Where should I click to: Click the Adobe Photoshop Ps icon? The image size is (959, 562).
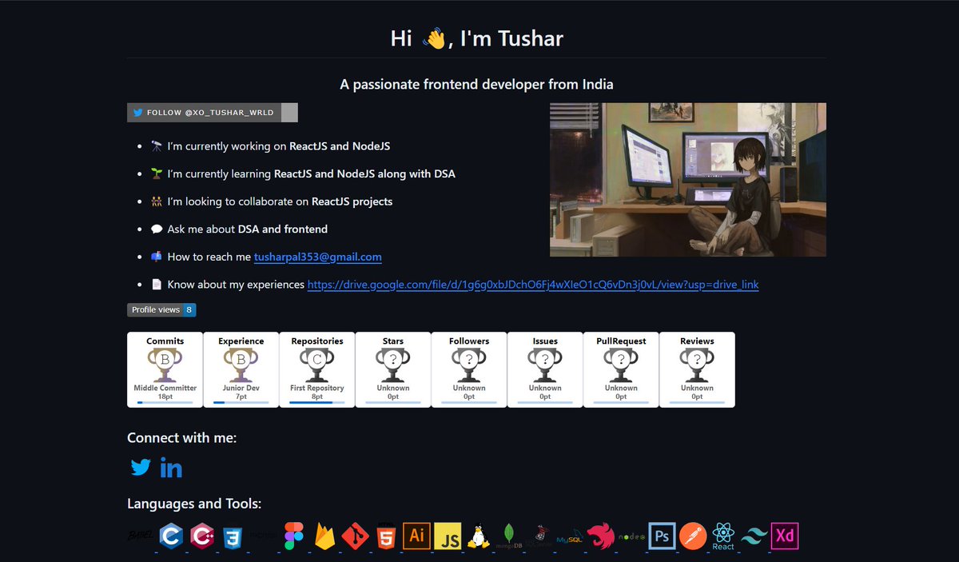(662, 536)
